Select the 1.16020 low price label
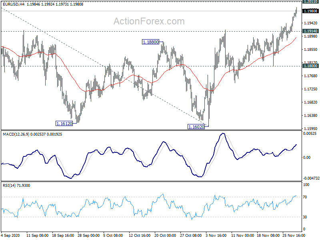 pos(196,127)
